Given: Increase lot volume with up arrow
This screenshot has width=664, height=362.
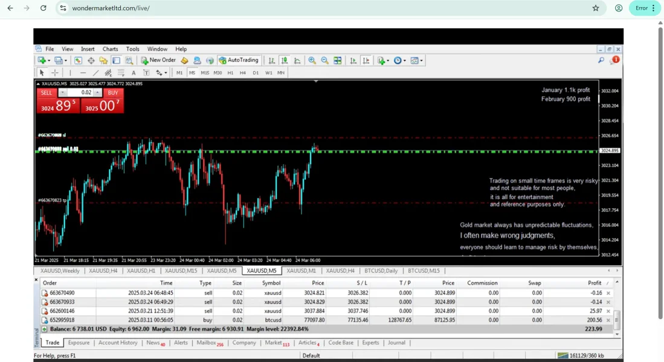Looking at the screenshot, I should tap(98, 92).
